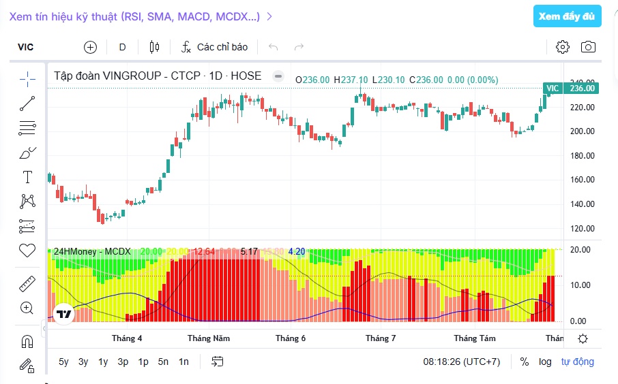Open the go to date calendar icon
This screenshot has width=618, height=384.
[217, 361]
